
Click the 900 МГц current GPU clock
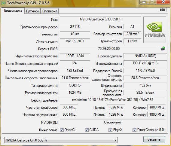(69, 107)
